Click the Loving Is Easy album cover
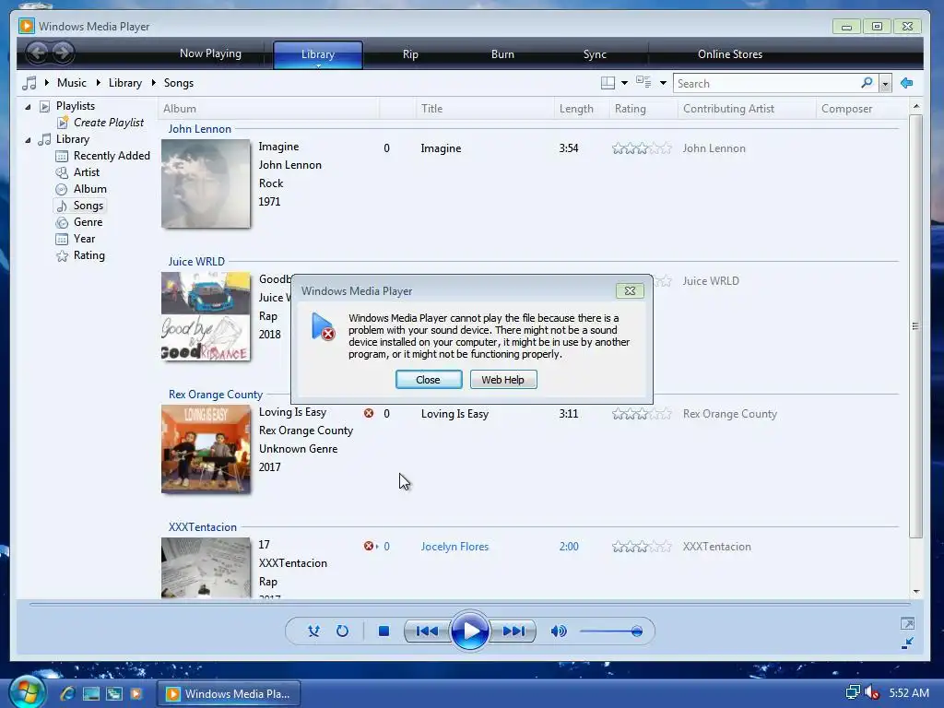This screenshot has height=708, width=944. [206, 449]
